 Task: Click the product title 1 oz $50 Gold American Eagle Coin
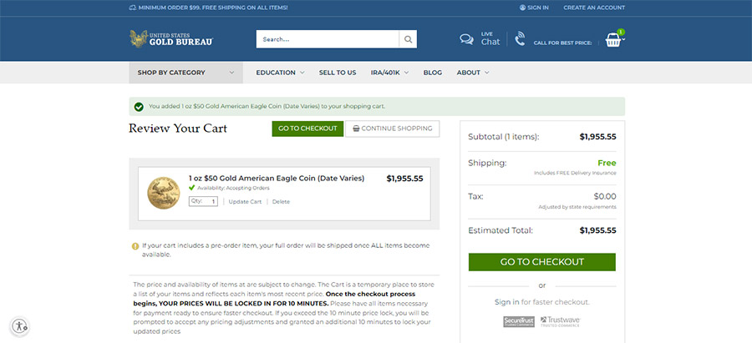click(277, 179)
